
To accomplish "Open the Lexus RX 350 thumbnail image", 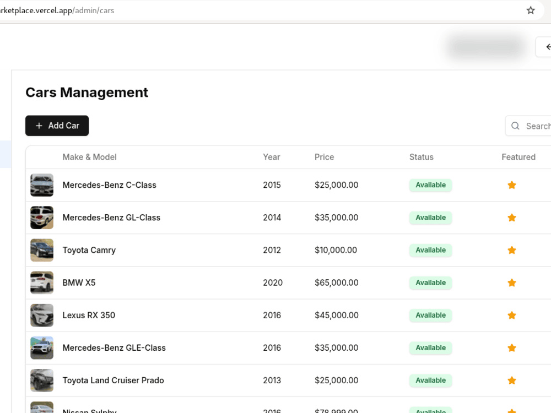I will [x=42, y=316].
